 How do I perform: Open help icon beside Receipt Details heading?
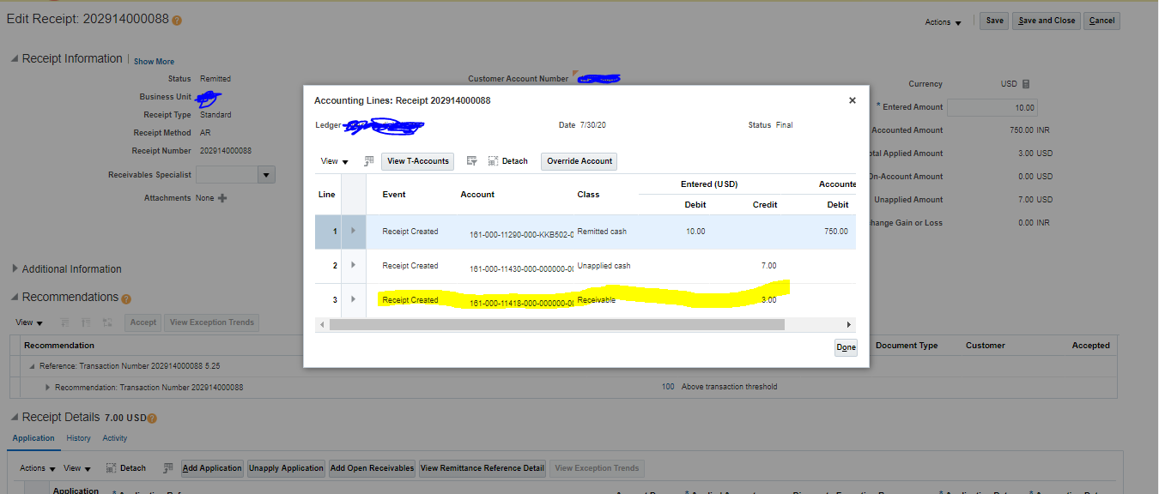[152, 419]
